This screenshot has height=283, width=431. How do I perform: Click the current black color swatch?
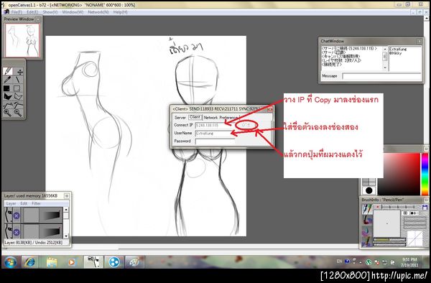(x=369, y=190)
